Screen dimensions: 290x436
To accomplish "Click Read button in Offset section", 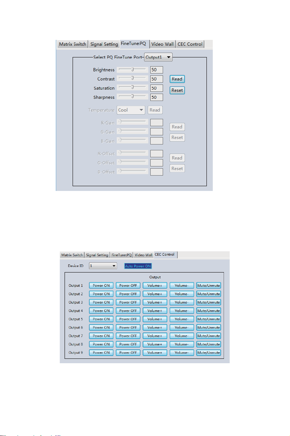I will click(x=177, y=158).
